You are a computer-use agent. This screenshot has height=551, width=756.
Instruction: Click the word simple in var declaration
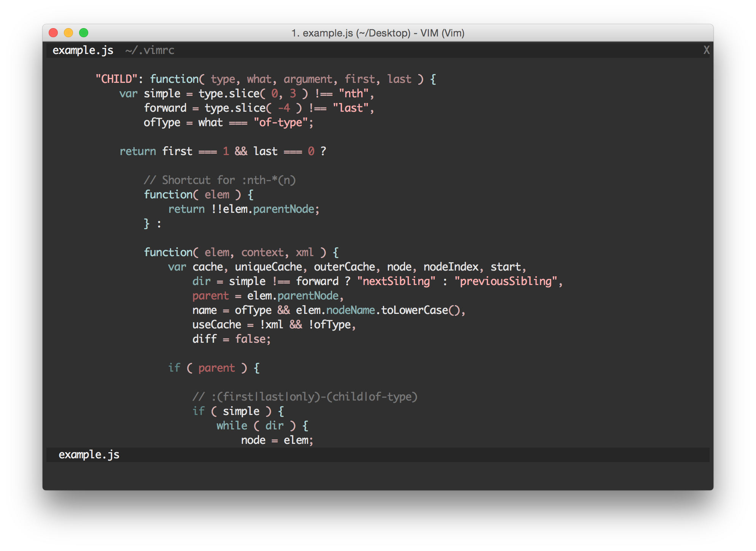tap(162, 93)
